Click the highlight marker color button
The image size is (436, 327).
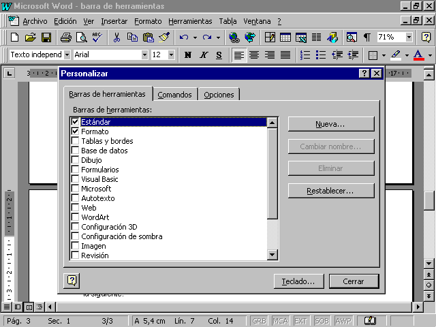coord(396,55)
